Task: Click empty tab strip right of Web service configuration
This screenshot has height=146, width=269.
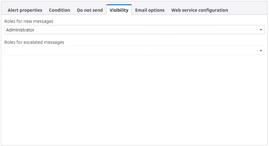Action: pyautogui.click(x=248, y=10)
